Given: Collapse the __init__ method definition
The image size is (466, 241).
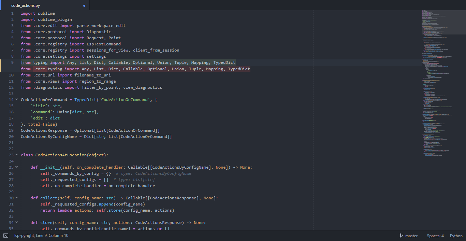Looking at the screenshot, I should pos(16,167).
